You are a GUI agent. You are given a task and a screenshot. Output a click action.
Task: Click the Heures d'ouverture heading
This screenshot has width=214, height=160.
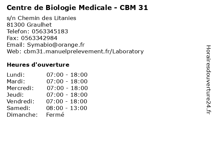tap(38, 65)
